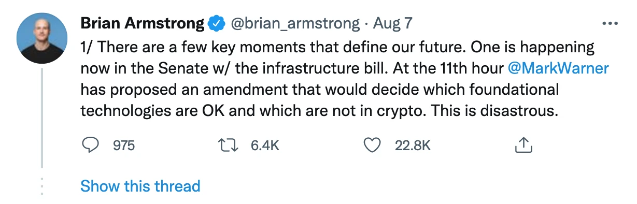Open the share tweet upload icon
Screen dimensions: 637x204
(x=523, y=145)
